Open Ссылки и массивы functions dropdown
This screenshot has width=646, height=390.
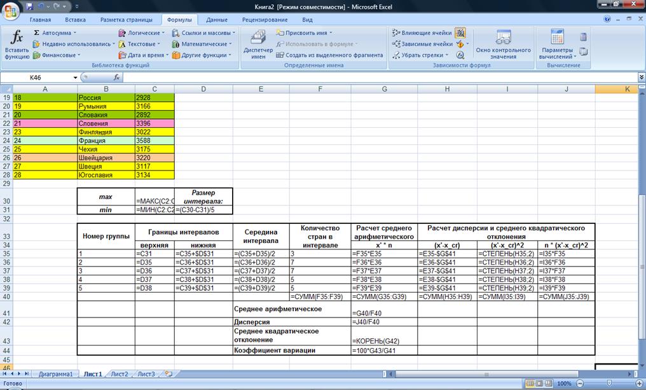(x=203, y=32)
